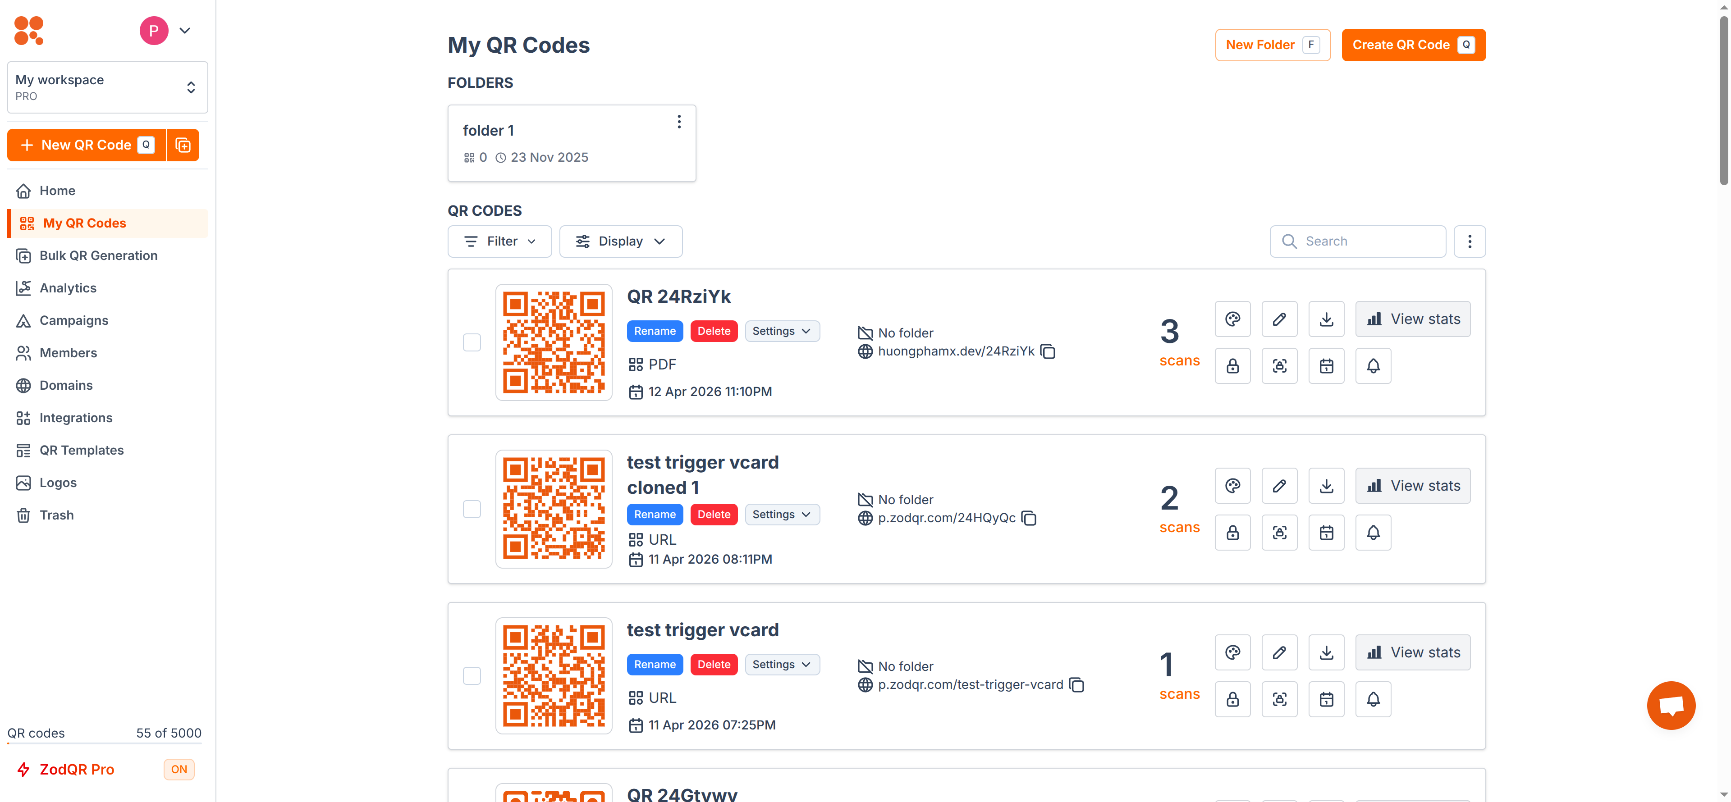
Task: Open QR Templates in sidebar
Action: (x=108, y=450)
